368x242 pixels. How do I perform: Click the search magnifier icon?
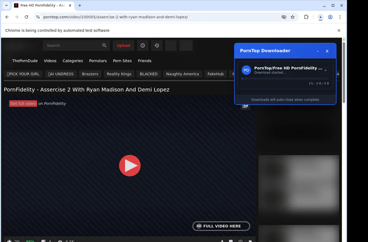(x=104, y=45)
